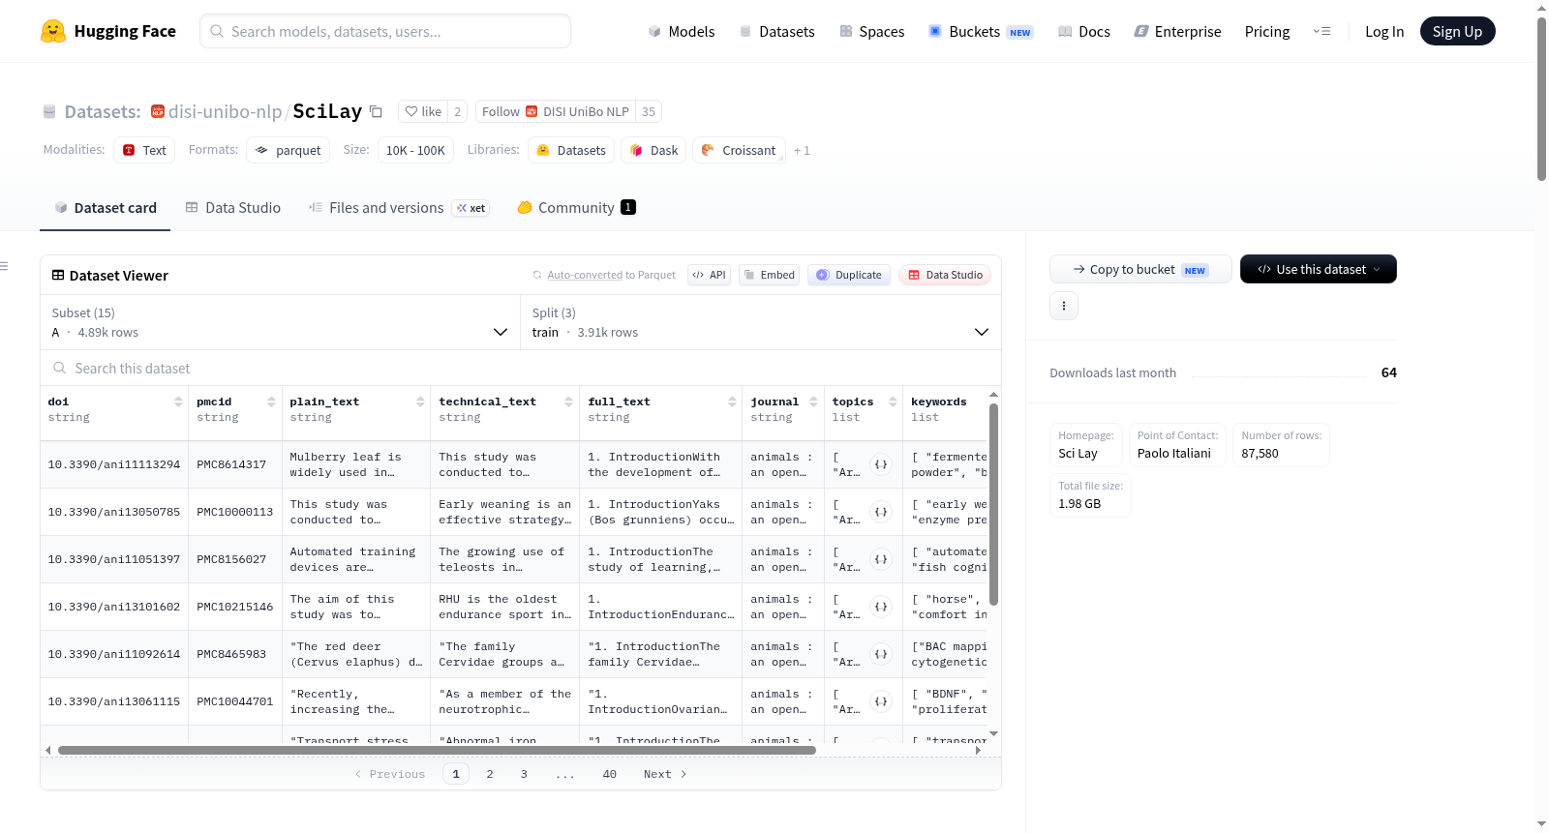
Task: Click the Sign Up button
Action: [1457, 31]
